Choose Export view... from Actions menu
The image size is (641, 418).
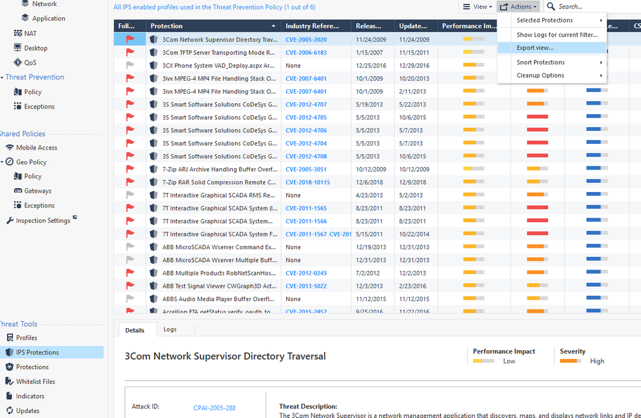(x=535, y=48)
